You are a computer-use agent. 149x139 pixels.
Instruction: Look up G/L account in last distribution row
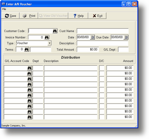[29, 117]
